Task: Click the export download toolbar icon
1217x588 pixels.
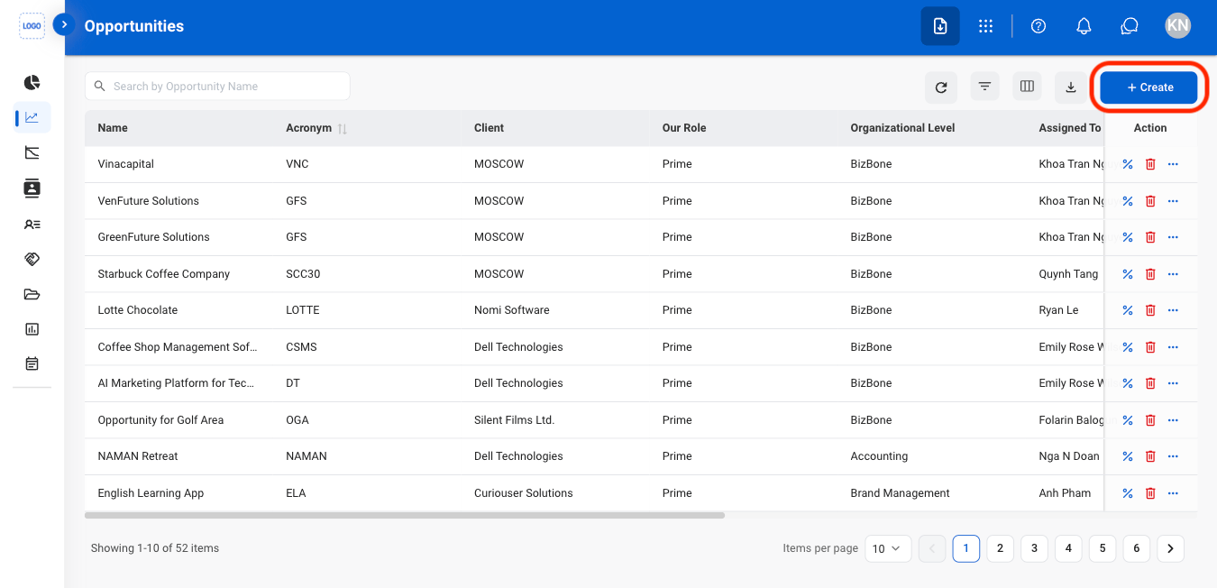Action: 1071,87
